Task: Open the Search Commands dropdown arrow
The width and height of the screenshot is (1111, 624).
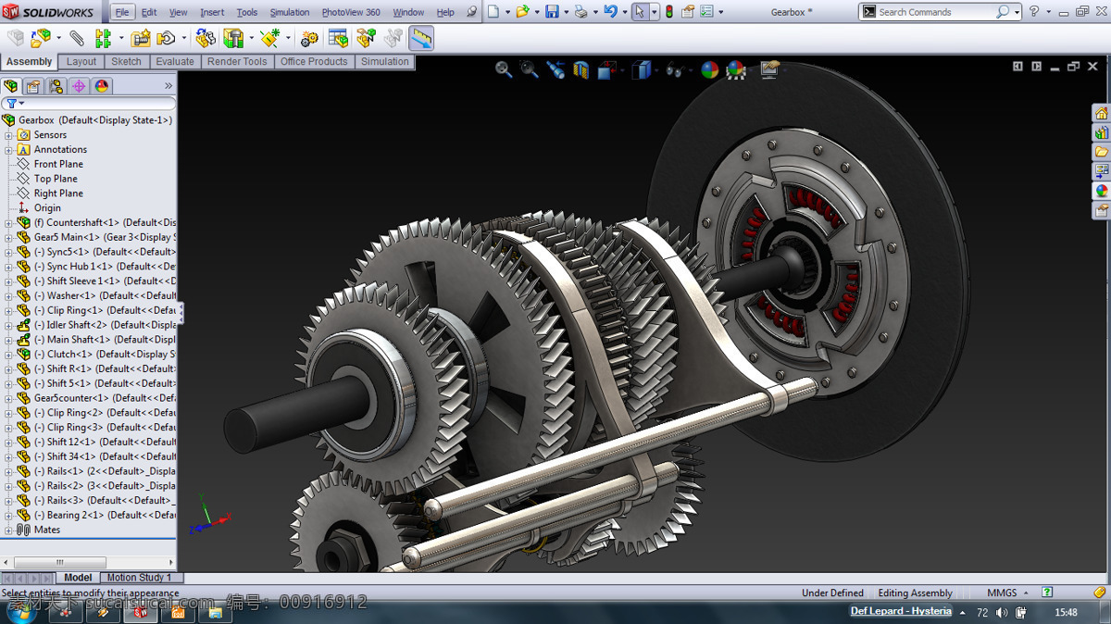Action: tap(1017, 12)
